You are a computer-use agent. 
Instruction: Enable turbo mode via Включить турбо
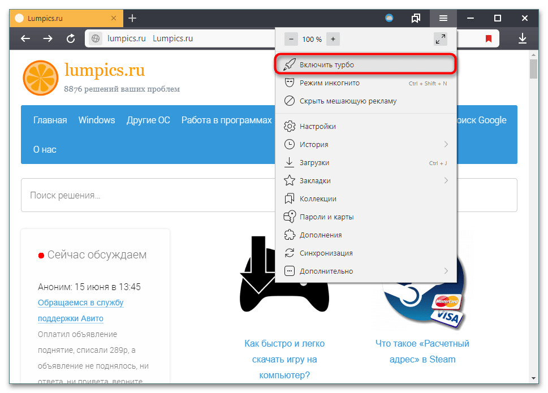365,64
